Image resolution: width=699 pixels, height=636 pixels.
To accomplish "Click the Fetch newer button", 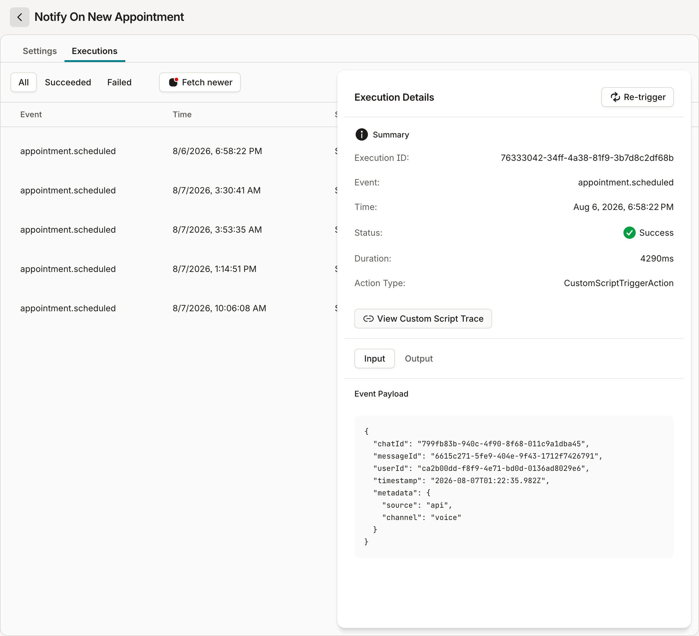I will pos(200,82).
